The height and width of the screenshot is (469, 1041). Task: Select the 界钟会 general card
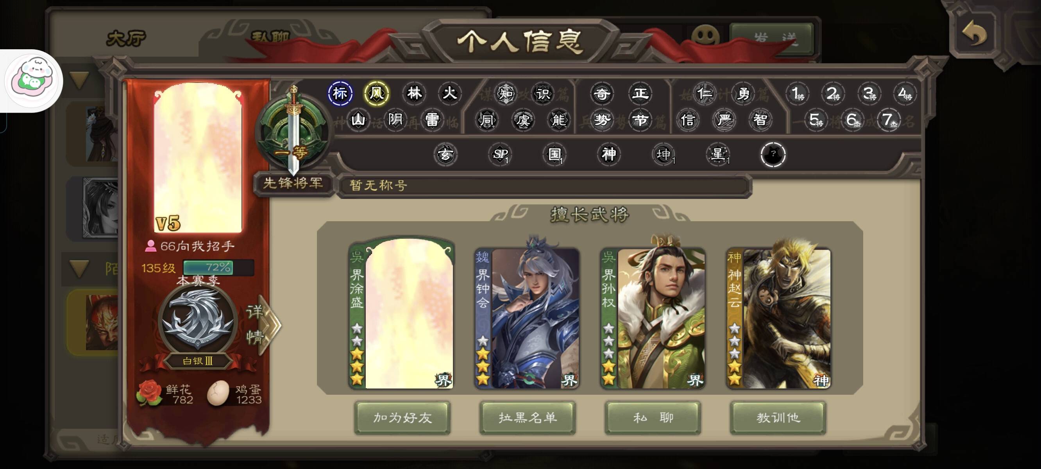pos(527,318)
